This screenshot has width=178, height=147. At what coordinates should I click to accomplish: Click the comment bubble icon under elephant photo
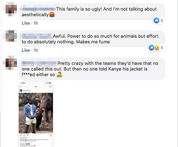pos(24,136)
